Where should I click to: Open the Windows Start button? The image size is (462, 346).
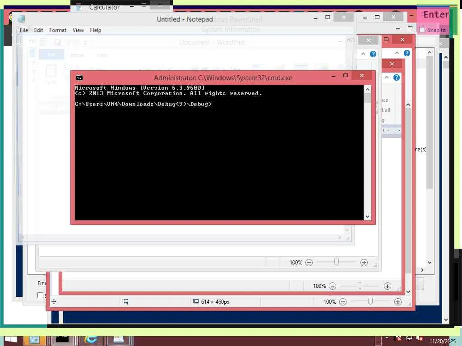pos(10,340)
